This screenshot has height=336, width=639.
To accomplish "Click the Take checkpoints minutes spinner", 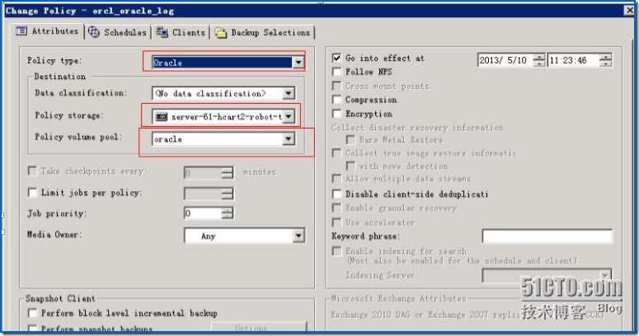I will click(x=228, y=173).
